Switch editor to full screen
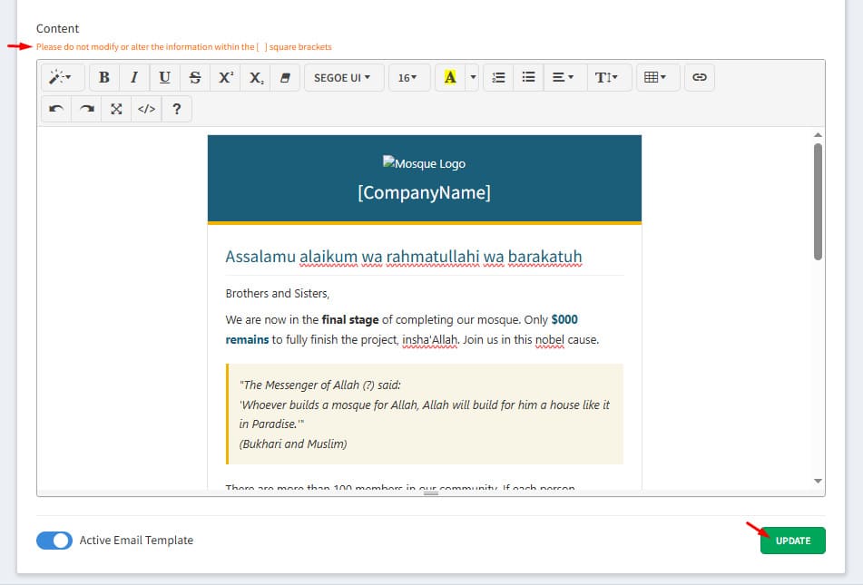 point(116,109)
